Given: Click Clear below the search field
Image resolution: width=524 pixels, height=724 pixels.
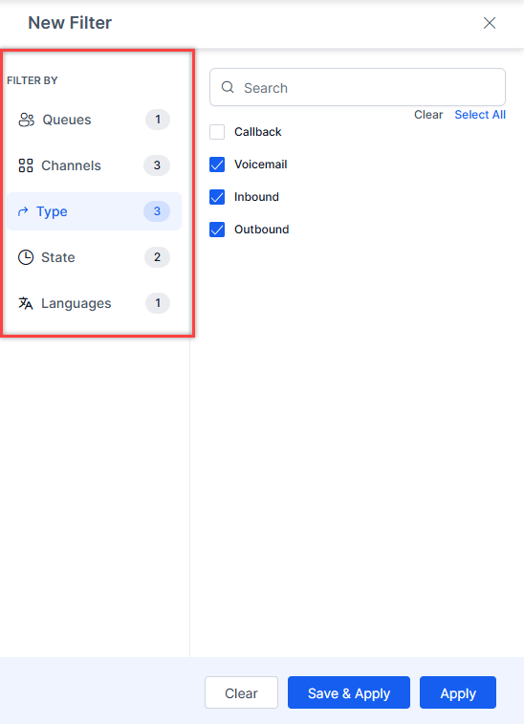Looking at the screenshot, I should [428, 115].
